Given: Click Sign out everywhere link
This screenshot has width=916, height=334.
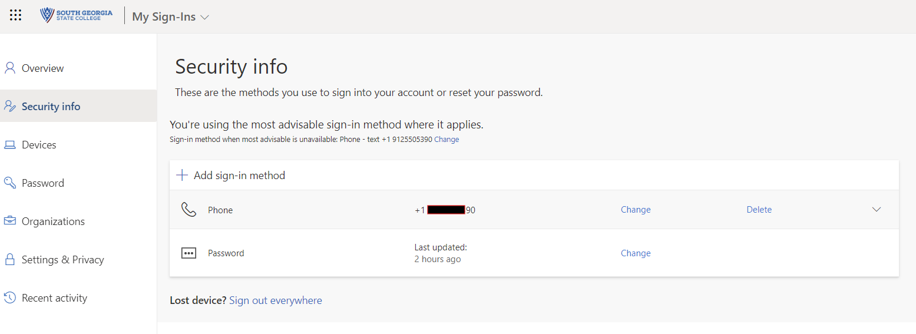Looking at the screenshot, I should [x=275, y=300].
